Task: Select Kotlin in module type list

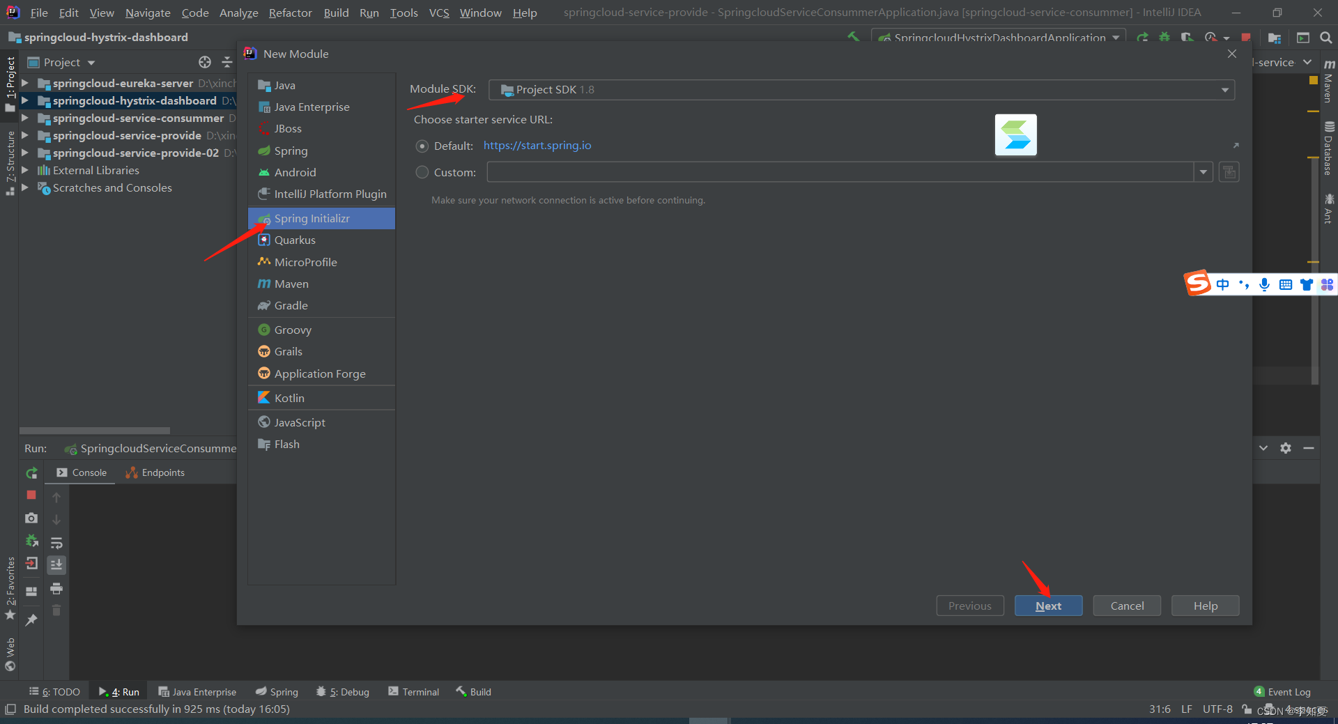Action: pos(322,398)
